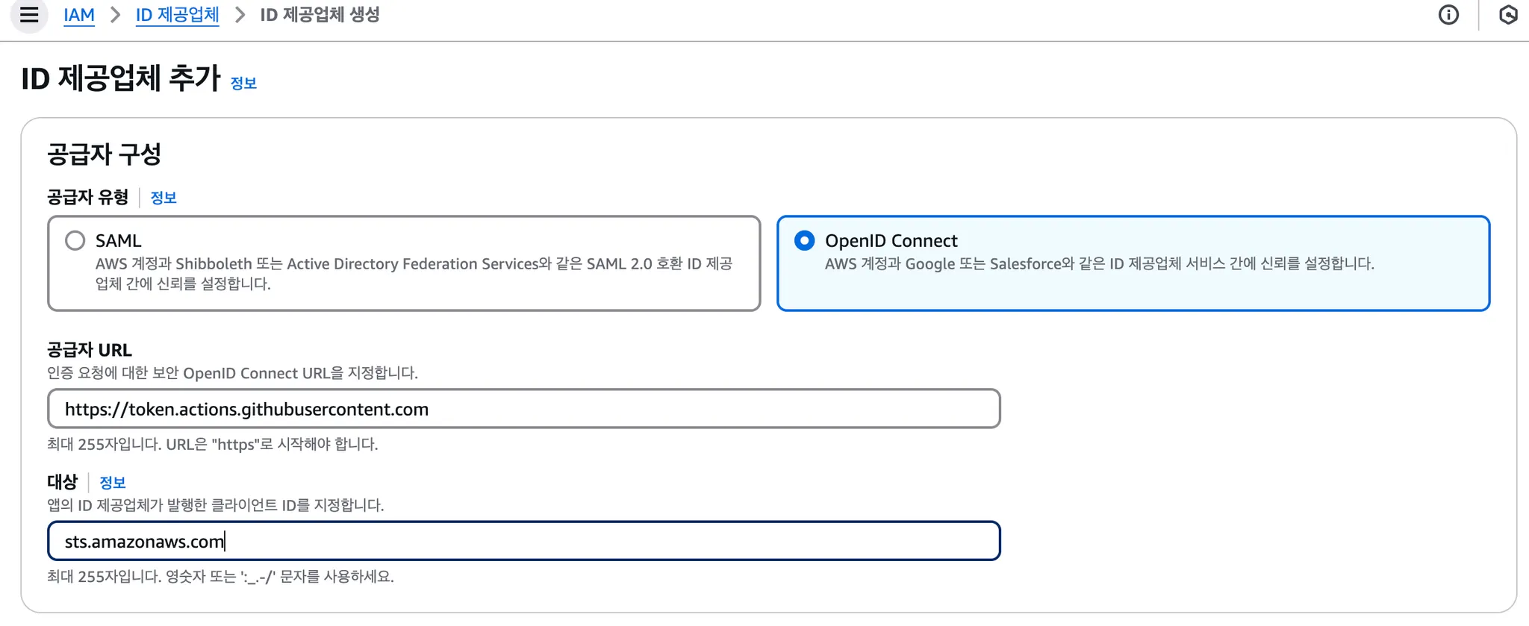This screenshot has width=1529, height=626.
Task: Focus the 공급자 URL input field
Action: [523, 409]
